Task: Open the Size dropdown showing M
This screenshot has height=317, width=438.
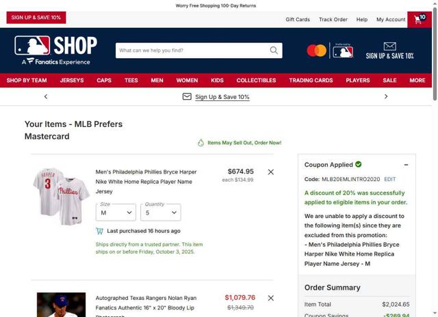Action: click(x=116, y=212)
